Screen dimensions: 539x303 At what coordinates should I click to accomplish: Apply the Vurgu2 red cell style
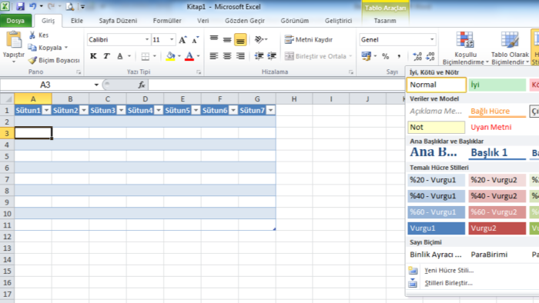[497, 228]
